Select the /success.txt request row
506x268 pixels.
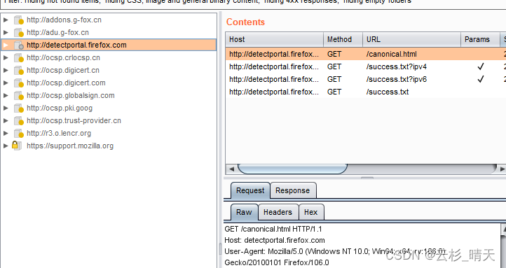[366, 92]
